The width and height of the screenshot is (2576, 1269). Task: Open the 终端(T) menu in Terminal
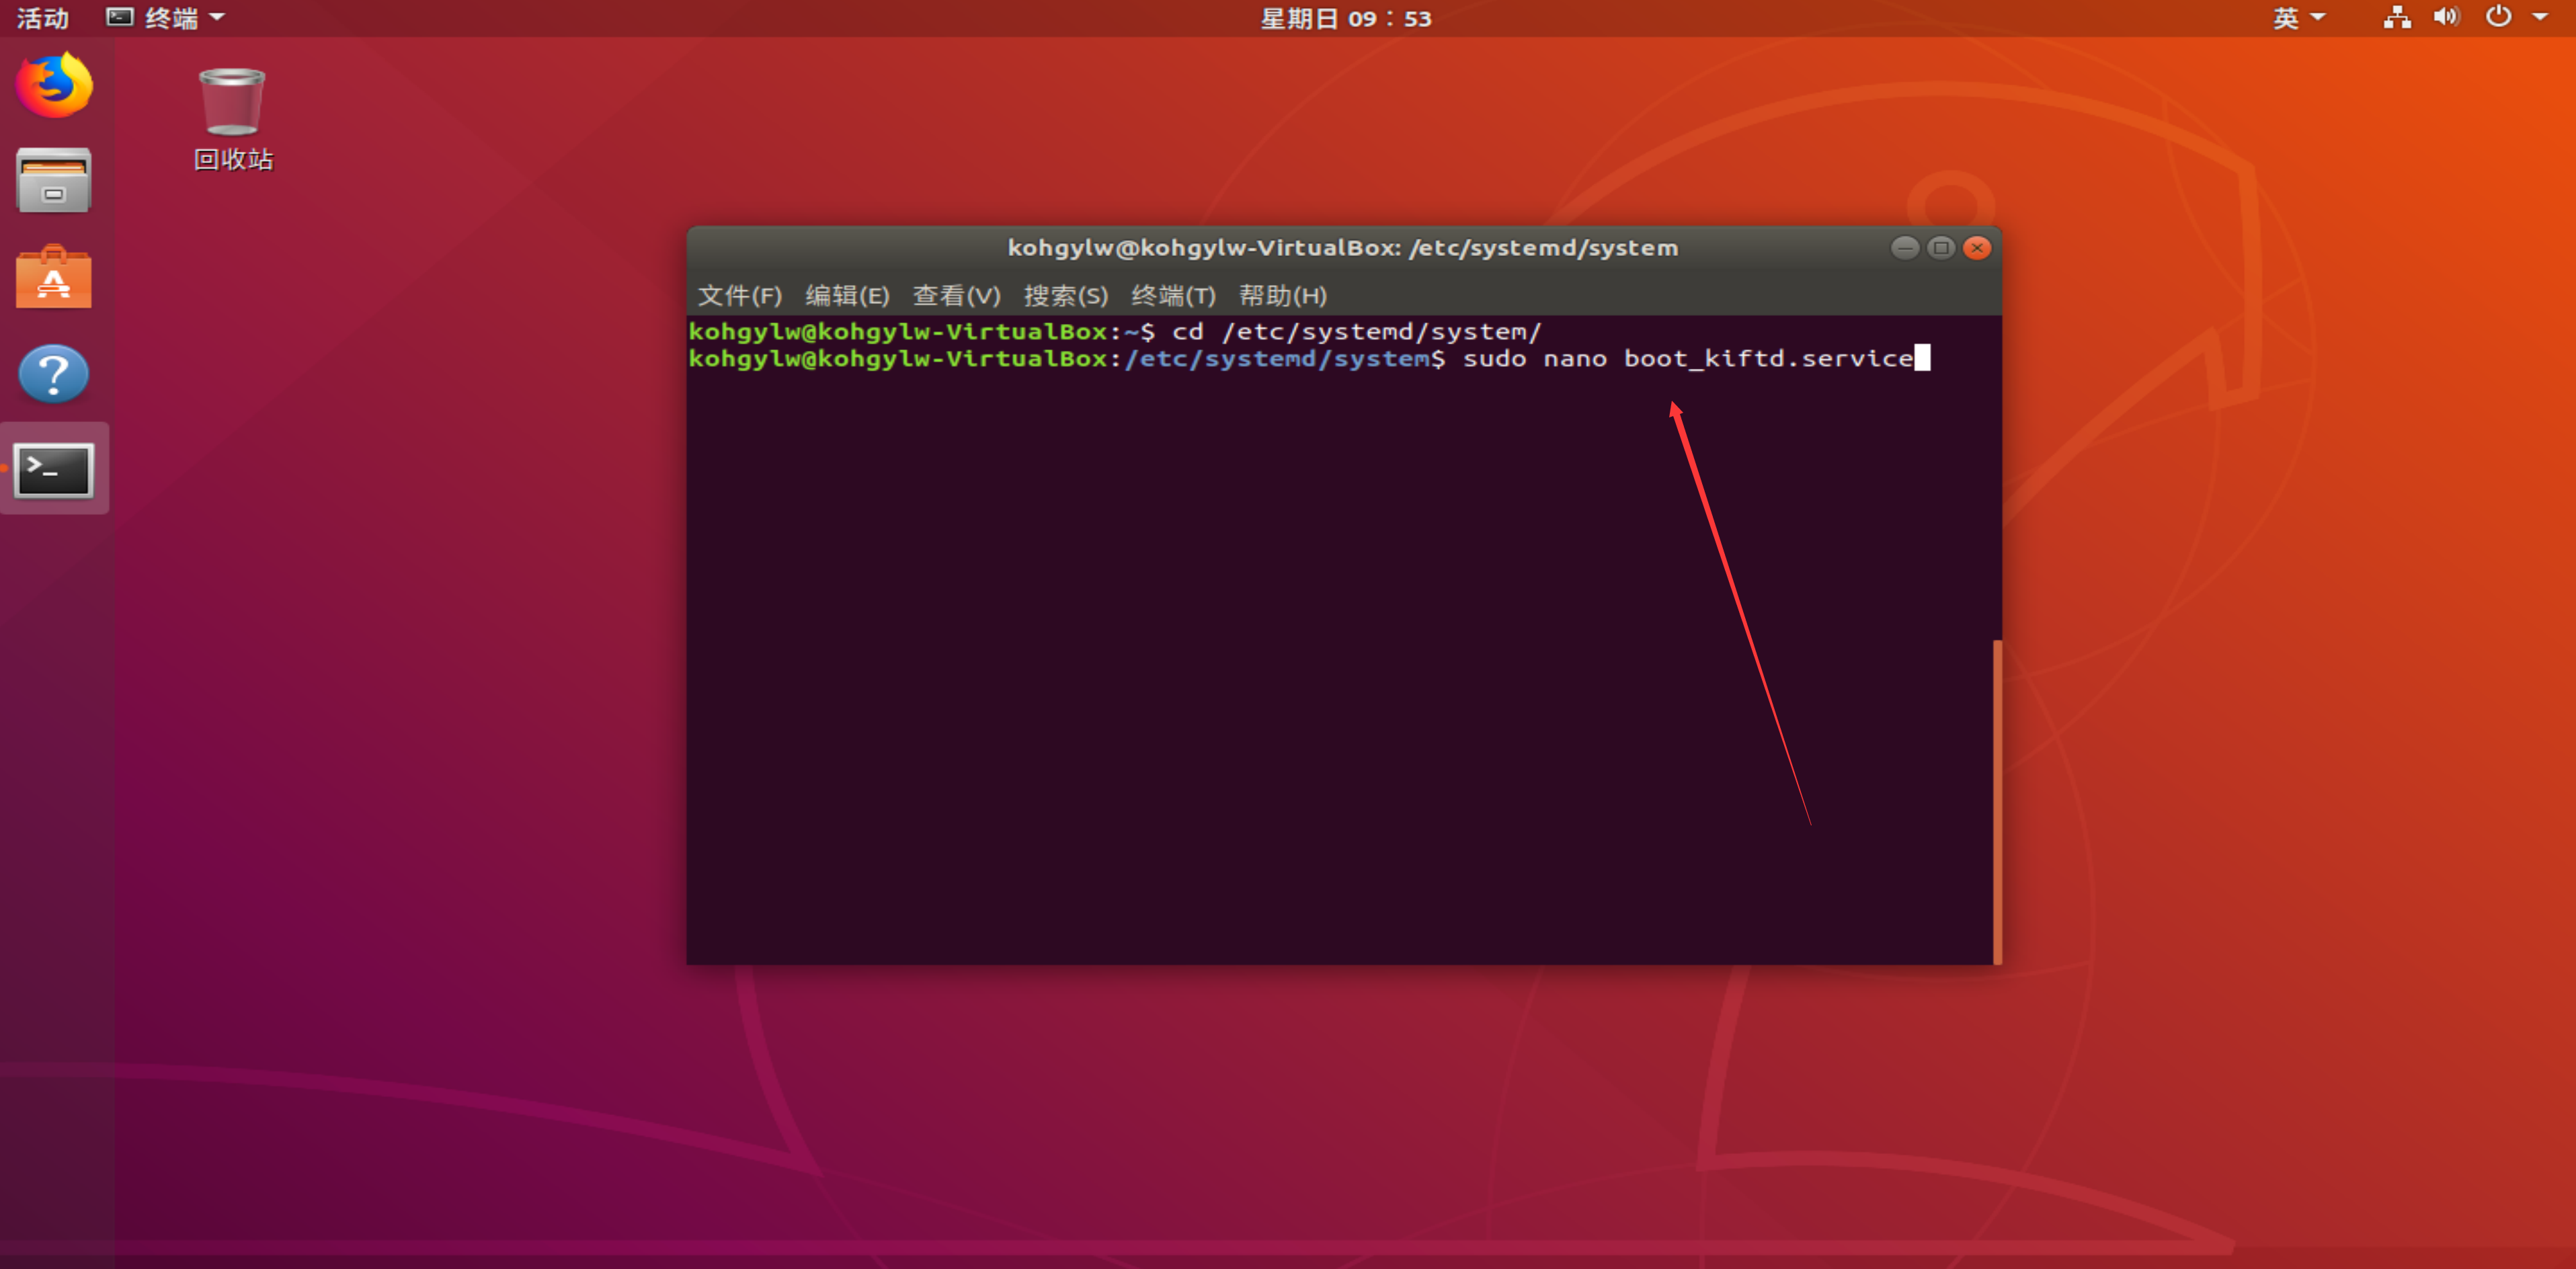point(1173,295)
